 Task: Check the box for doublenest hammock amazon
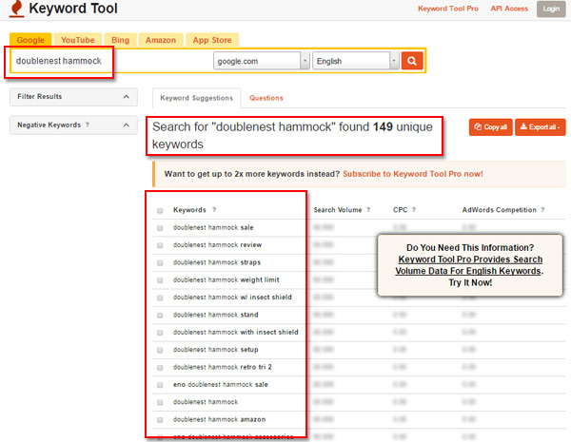160,420
